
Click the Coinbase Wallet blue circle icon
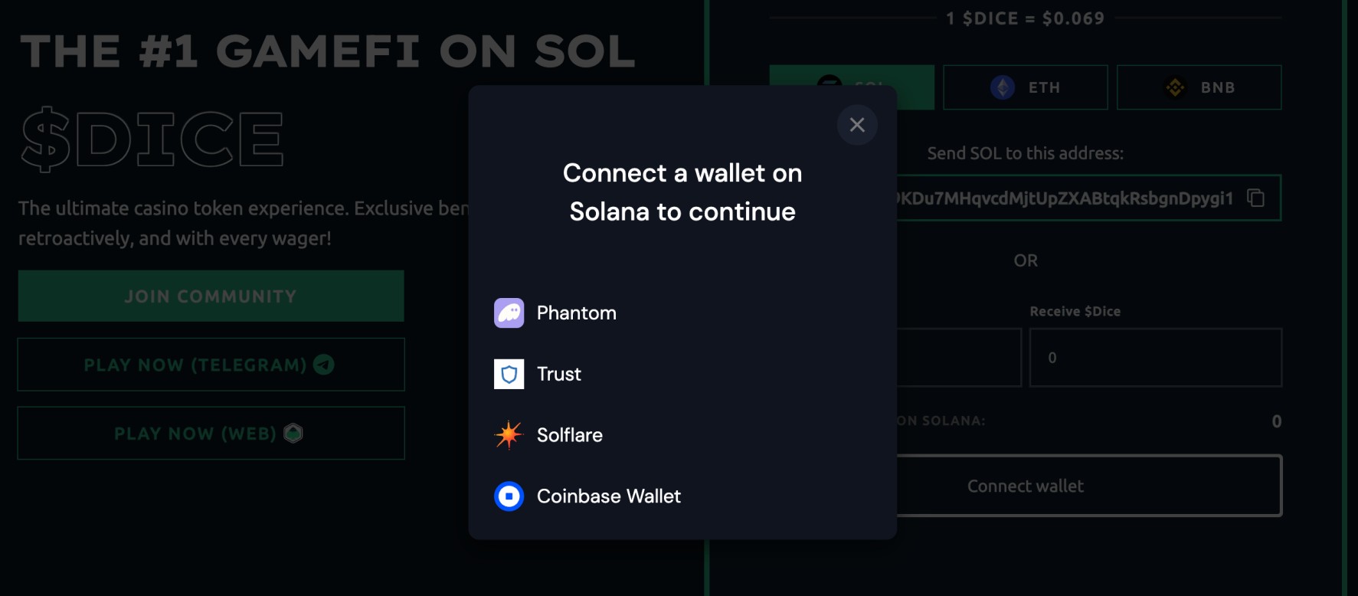(x=509, y=496)
